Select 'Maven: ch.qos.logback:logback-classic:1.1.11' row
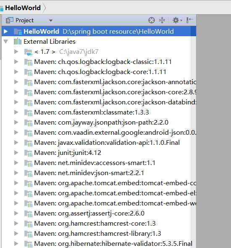The width and height of the screenshot is (231, 248). (x=99, y=62)
